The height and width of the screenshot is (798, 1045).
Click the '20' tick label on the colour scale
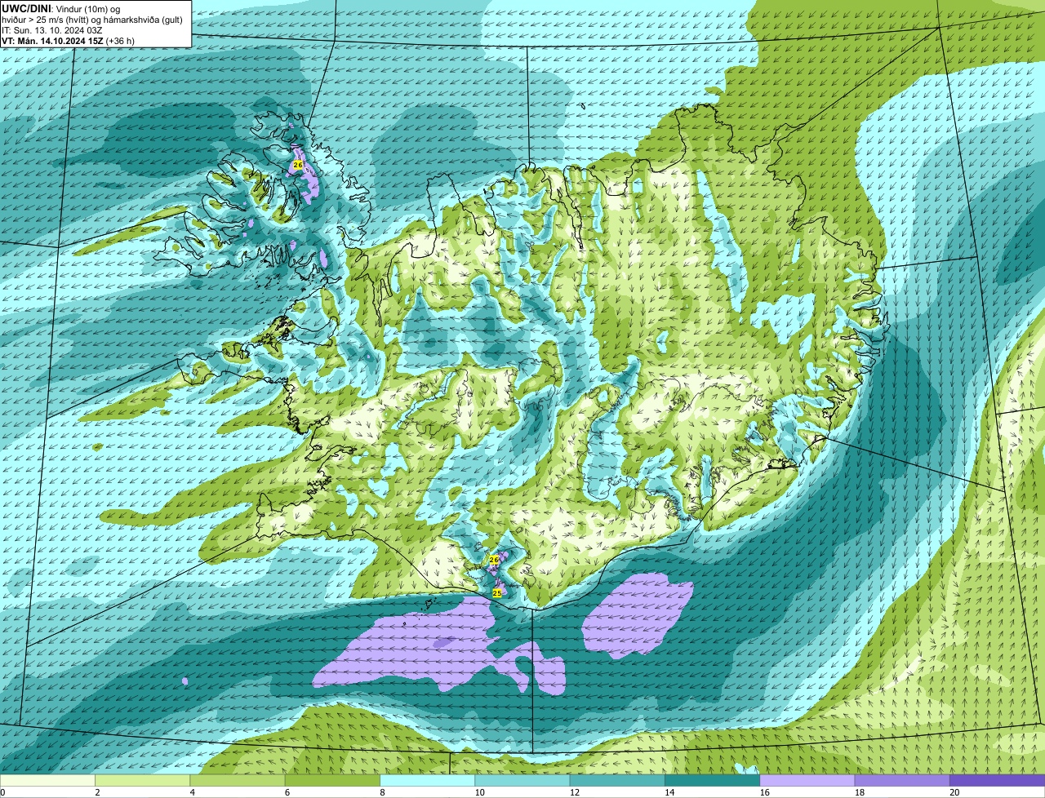[954, 792]
